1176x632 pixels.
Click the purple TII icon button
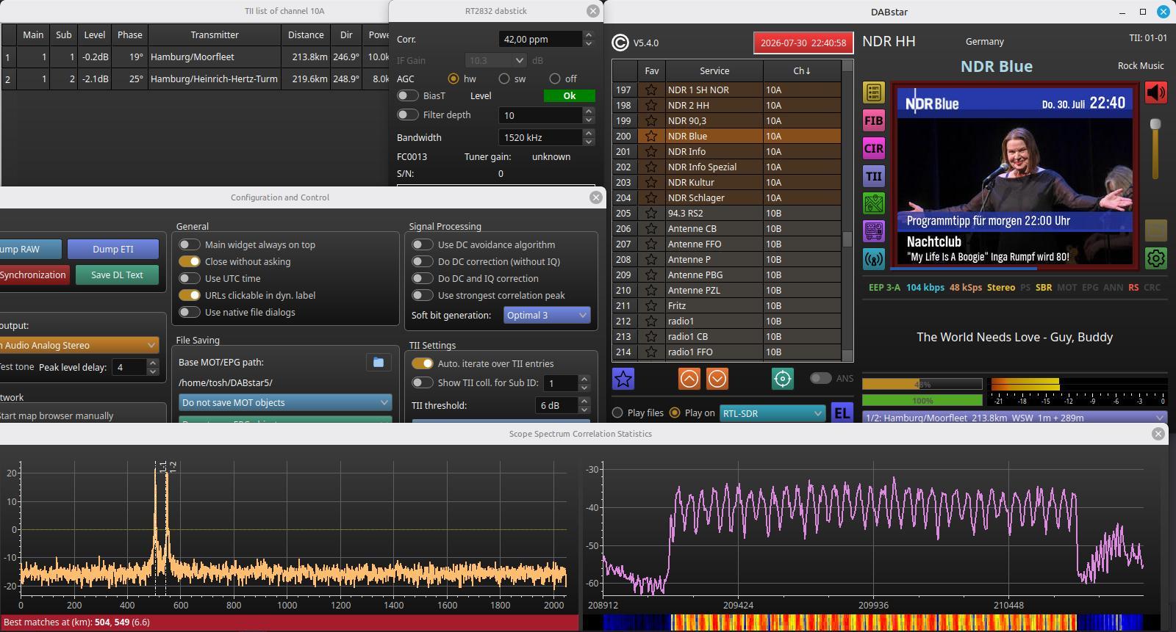tap(874, 176)
